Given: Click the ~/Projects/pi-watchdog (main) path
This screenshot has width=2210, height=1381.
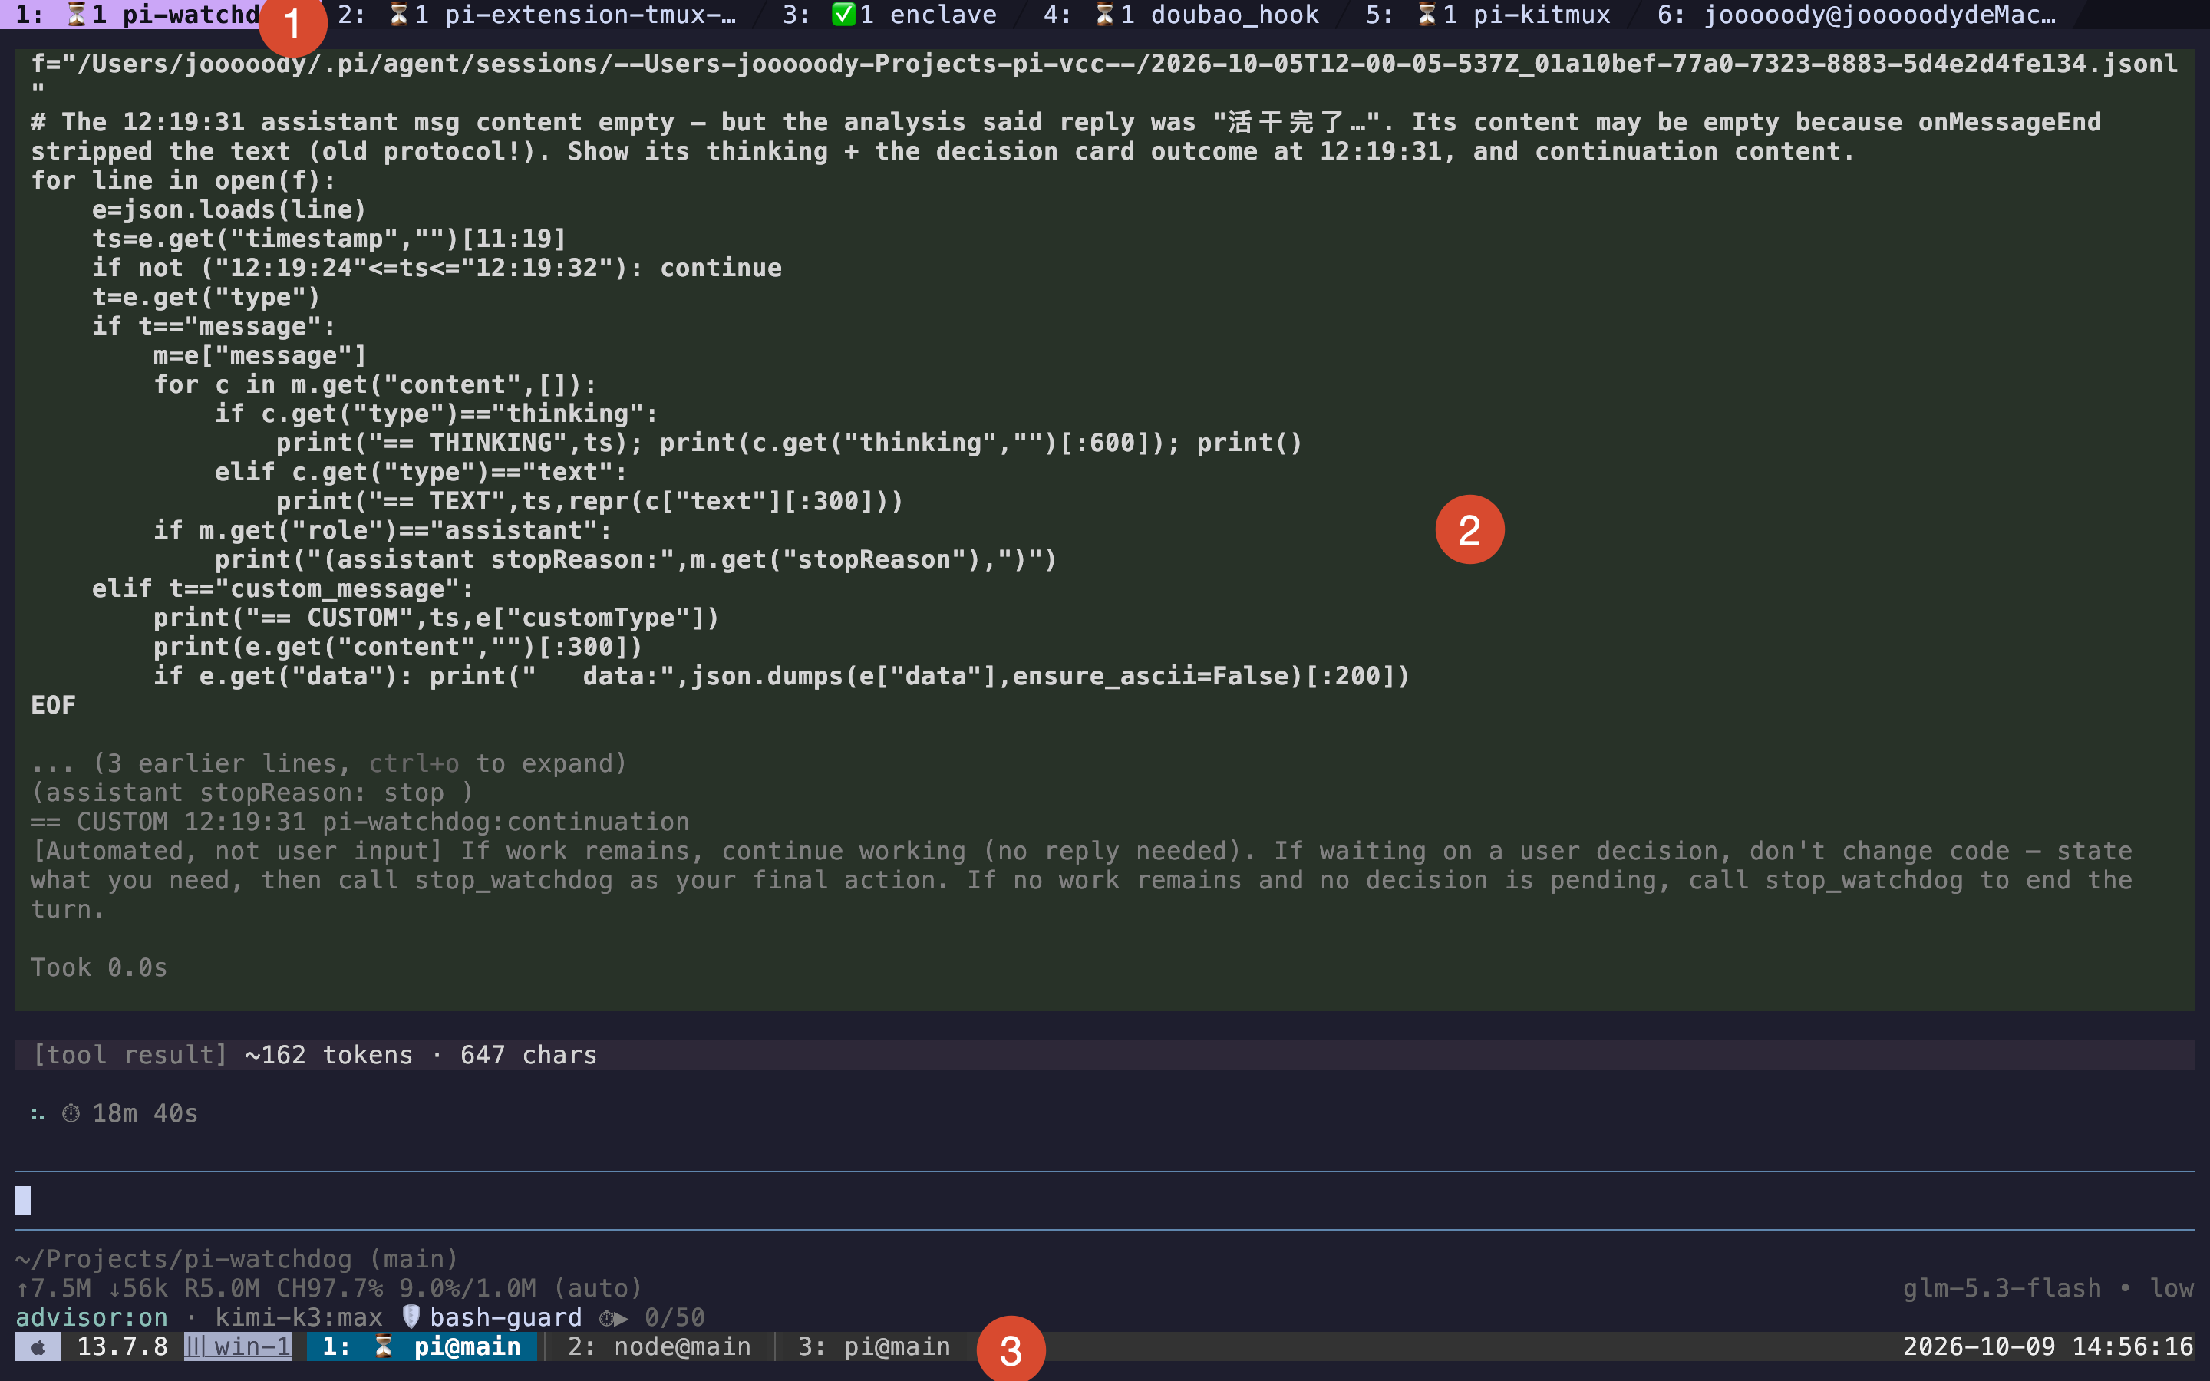Looking at the screenshot, I should click(236, 1258).
